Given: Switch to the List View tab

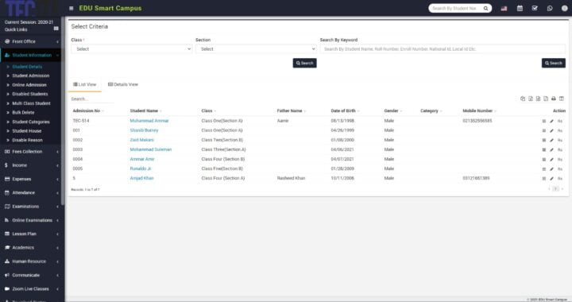Looking at the screenshot, I should 85,84.
